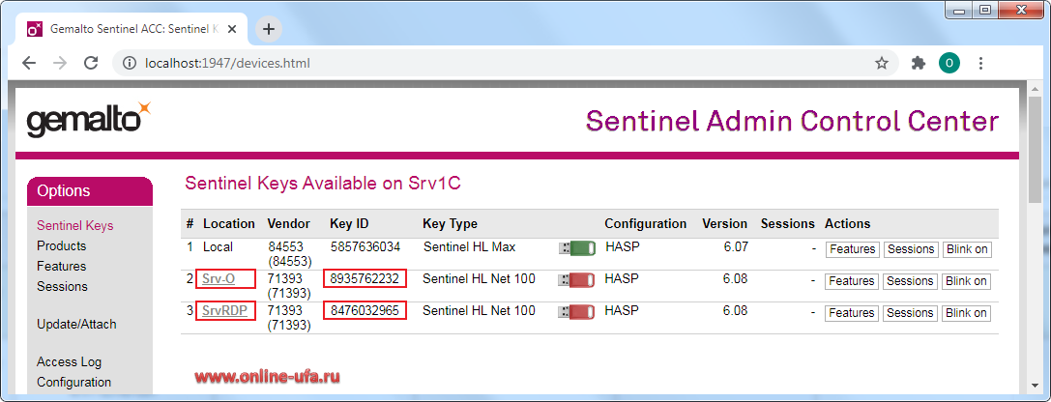Open Configuration in Options menu
The width and height of the screenshot is (1051, 402).
73,383
